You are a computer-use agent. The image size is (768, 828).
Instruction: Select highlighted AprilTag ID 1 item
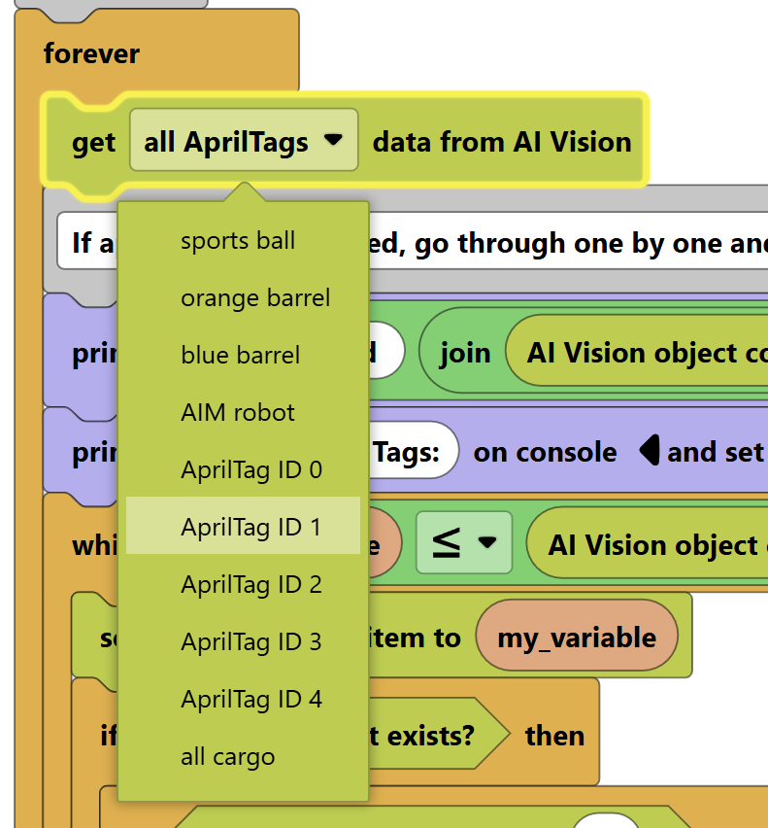250,527
